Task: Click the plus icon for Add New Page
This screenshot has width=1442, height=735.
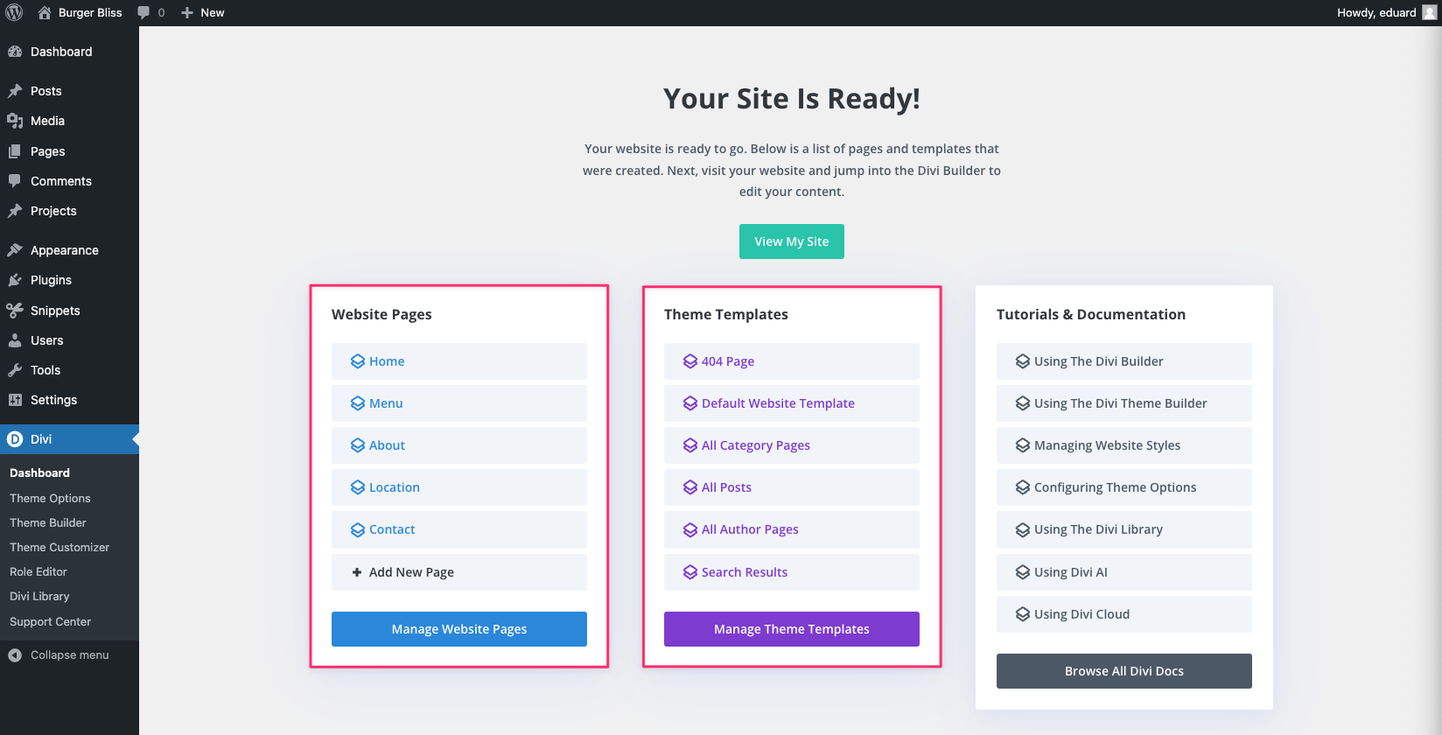Action: 356,572
